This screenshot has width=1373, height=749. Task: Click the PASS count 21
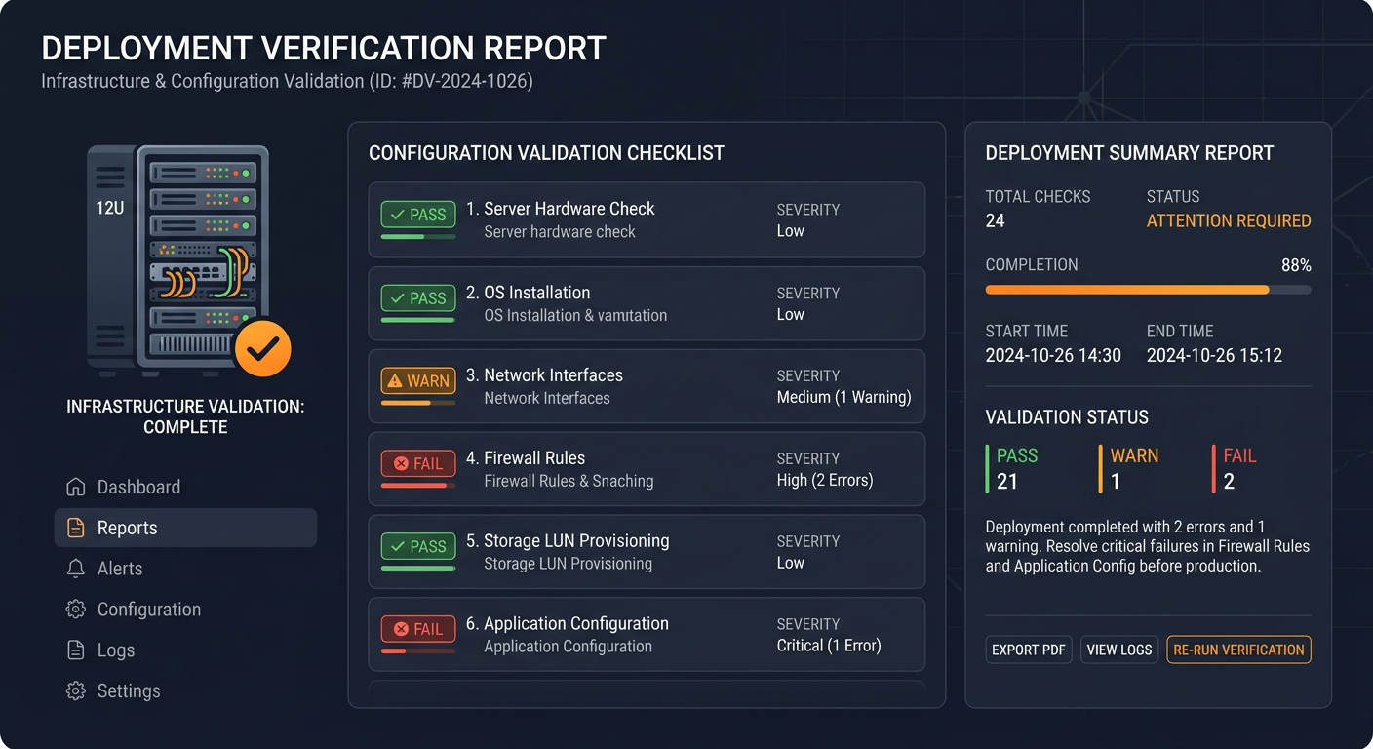[1007, 481]
